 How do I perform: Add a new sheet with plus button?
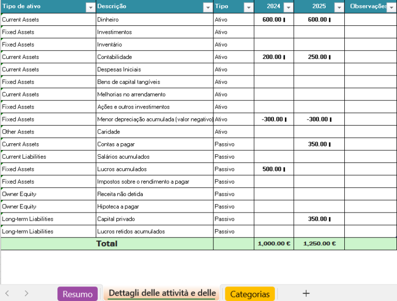tap(306, 293)
